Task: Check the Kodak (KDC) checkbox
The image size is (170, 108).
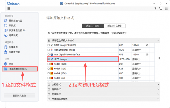Action: click(48, 73)
